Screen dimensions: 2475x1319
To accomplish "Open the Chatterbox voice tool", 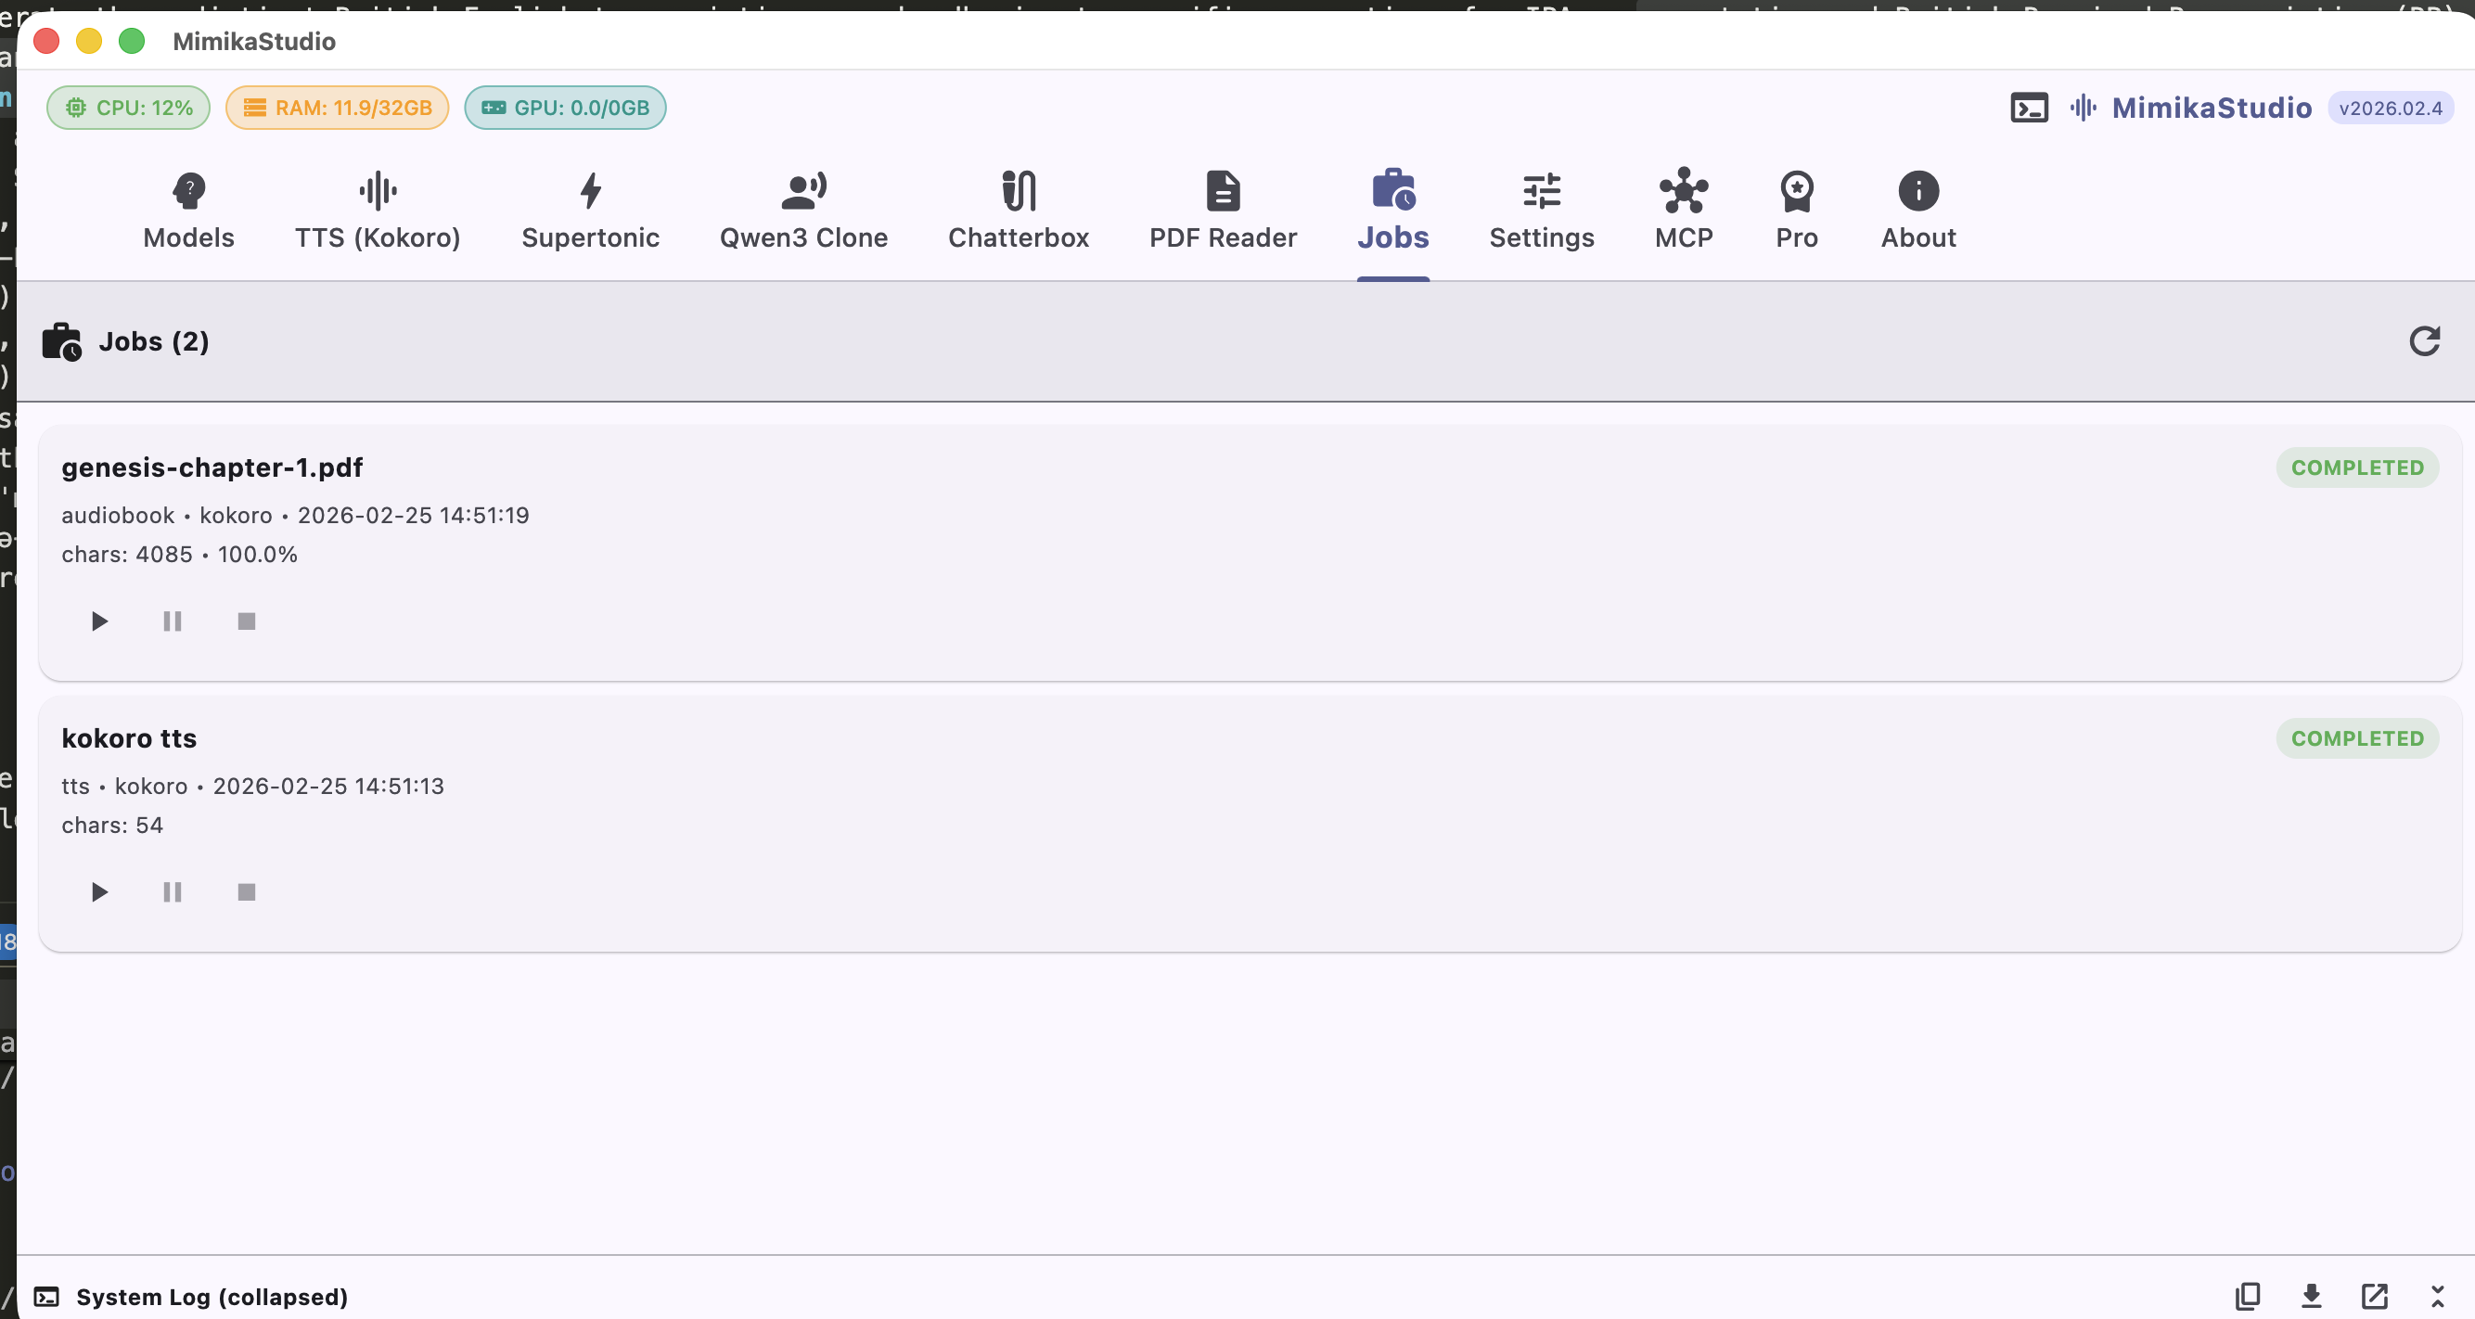I will pos(1018,210).
